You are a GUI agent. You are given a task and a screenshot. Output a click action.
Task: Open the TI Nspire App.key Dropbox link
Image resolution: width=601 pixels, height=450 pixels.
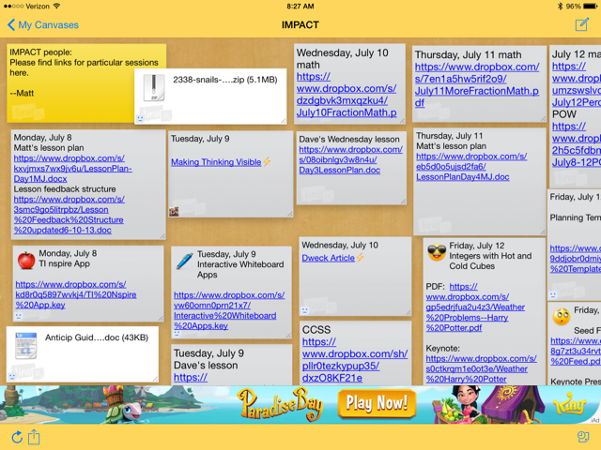[76, 294]
